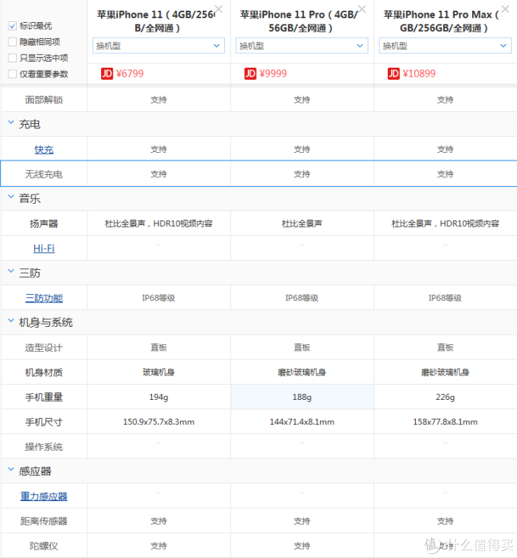Select the 机身材质 row label
The height and width of the screenshot is (558, 517).
coord(44,373)
